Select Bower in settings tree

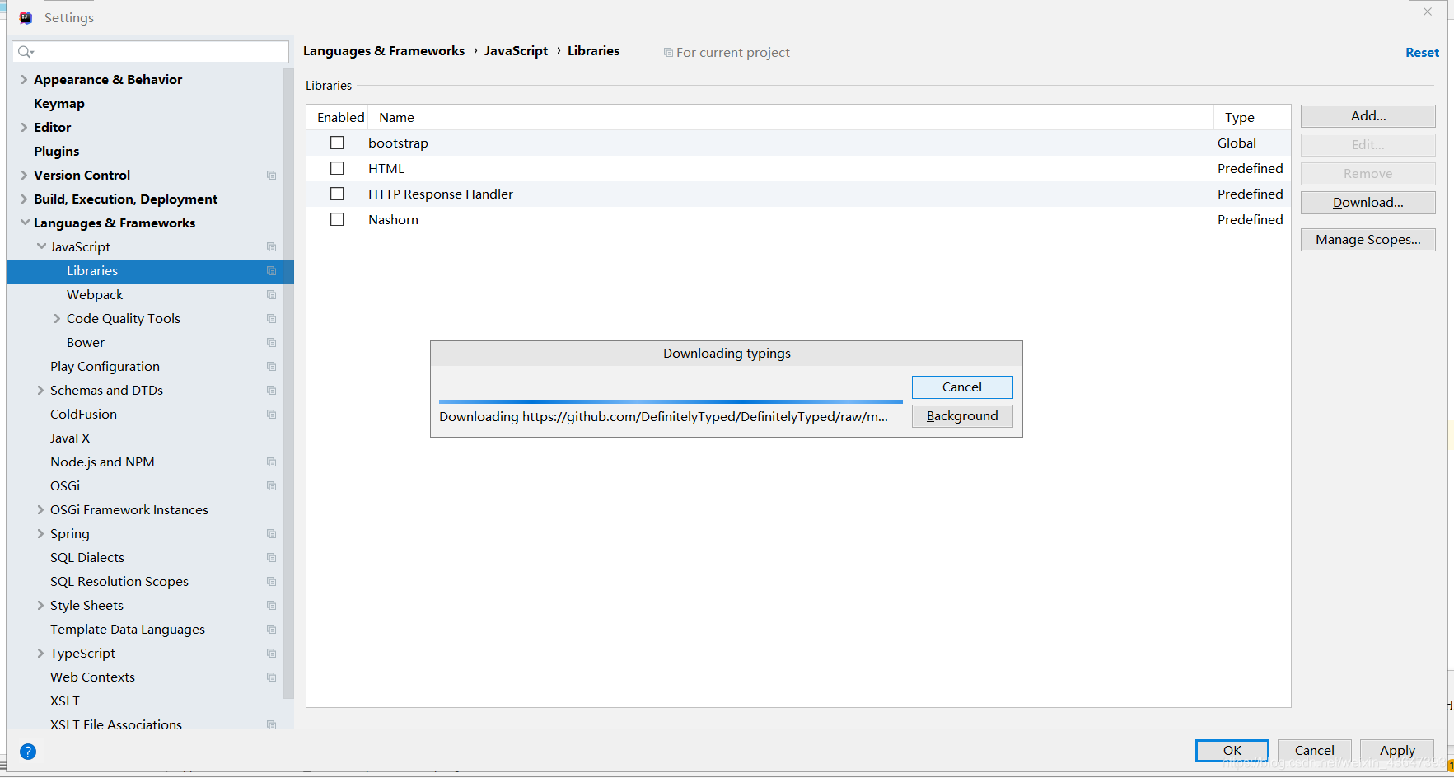point(86,343)
